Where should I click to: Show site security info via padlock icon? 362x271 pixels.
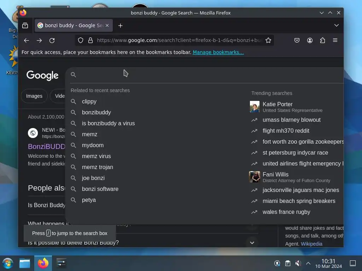[90, 40]
